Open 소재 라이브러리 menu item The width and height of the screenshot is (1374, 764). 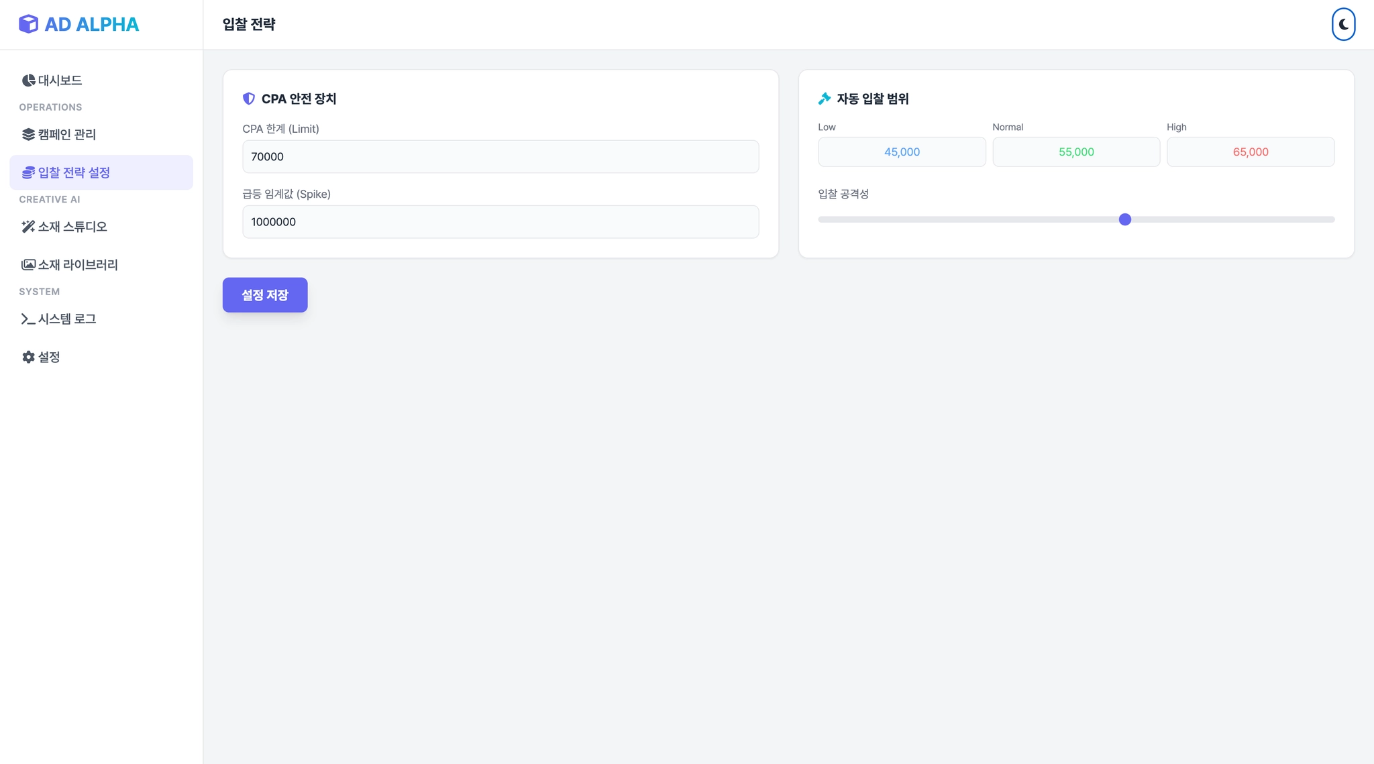tap(77, 265)
